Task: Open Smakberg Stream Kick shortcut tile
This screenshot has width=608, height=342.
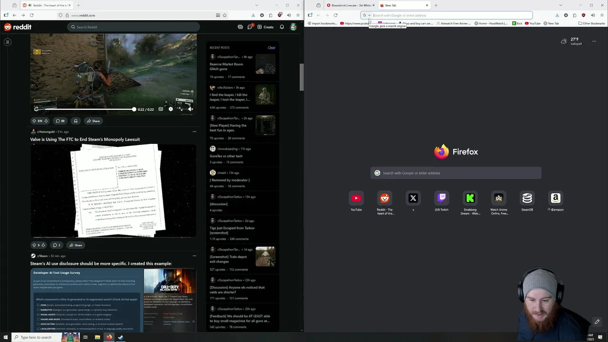Action: coord(470,203)
